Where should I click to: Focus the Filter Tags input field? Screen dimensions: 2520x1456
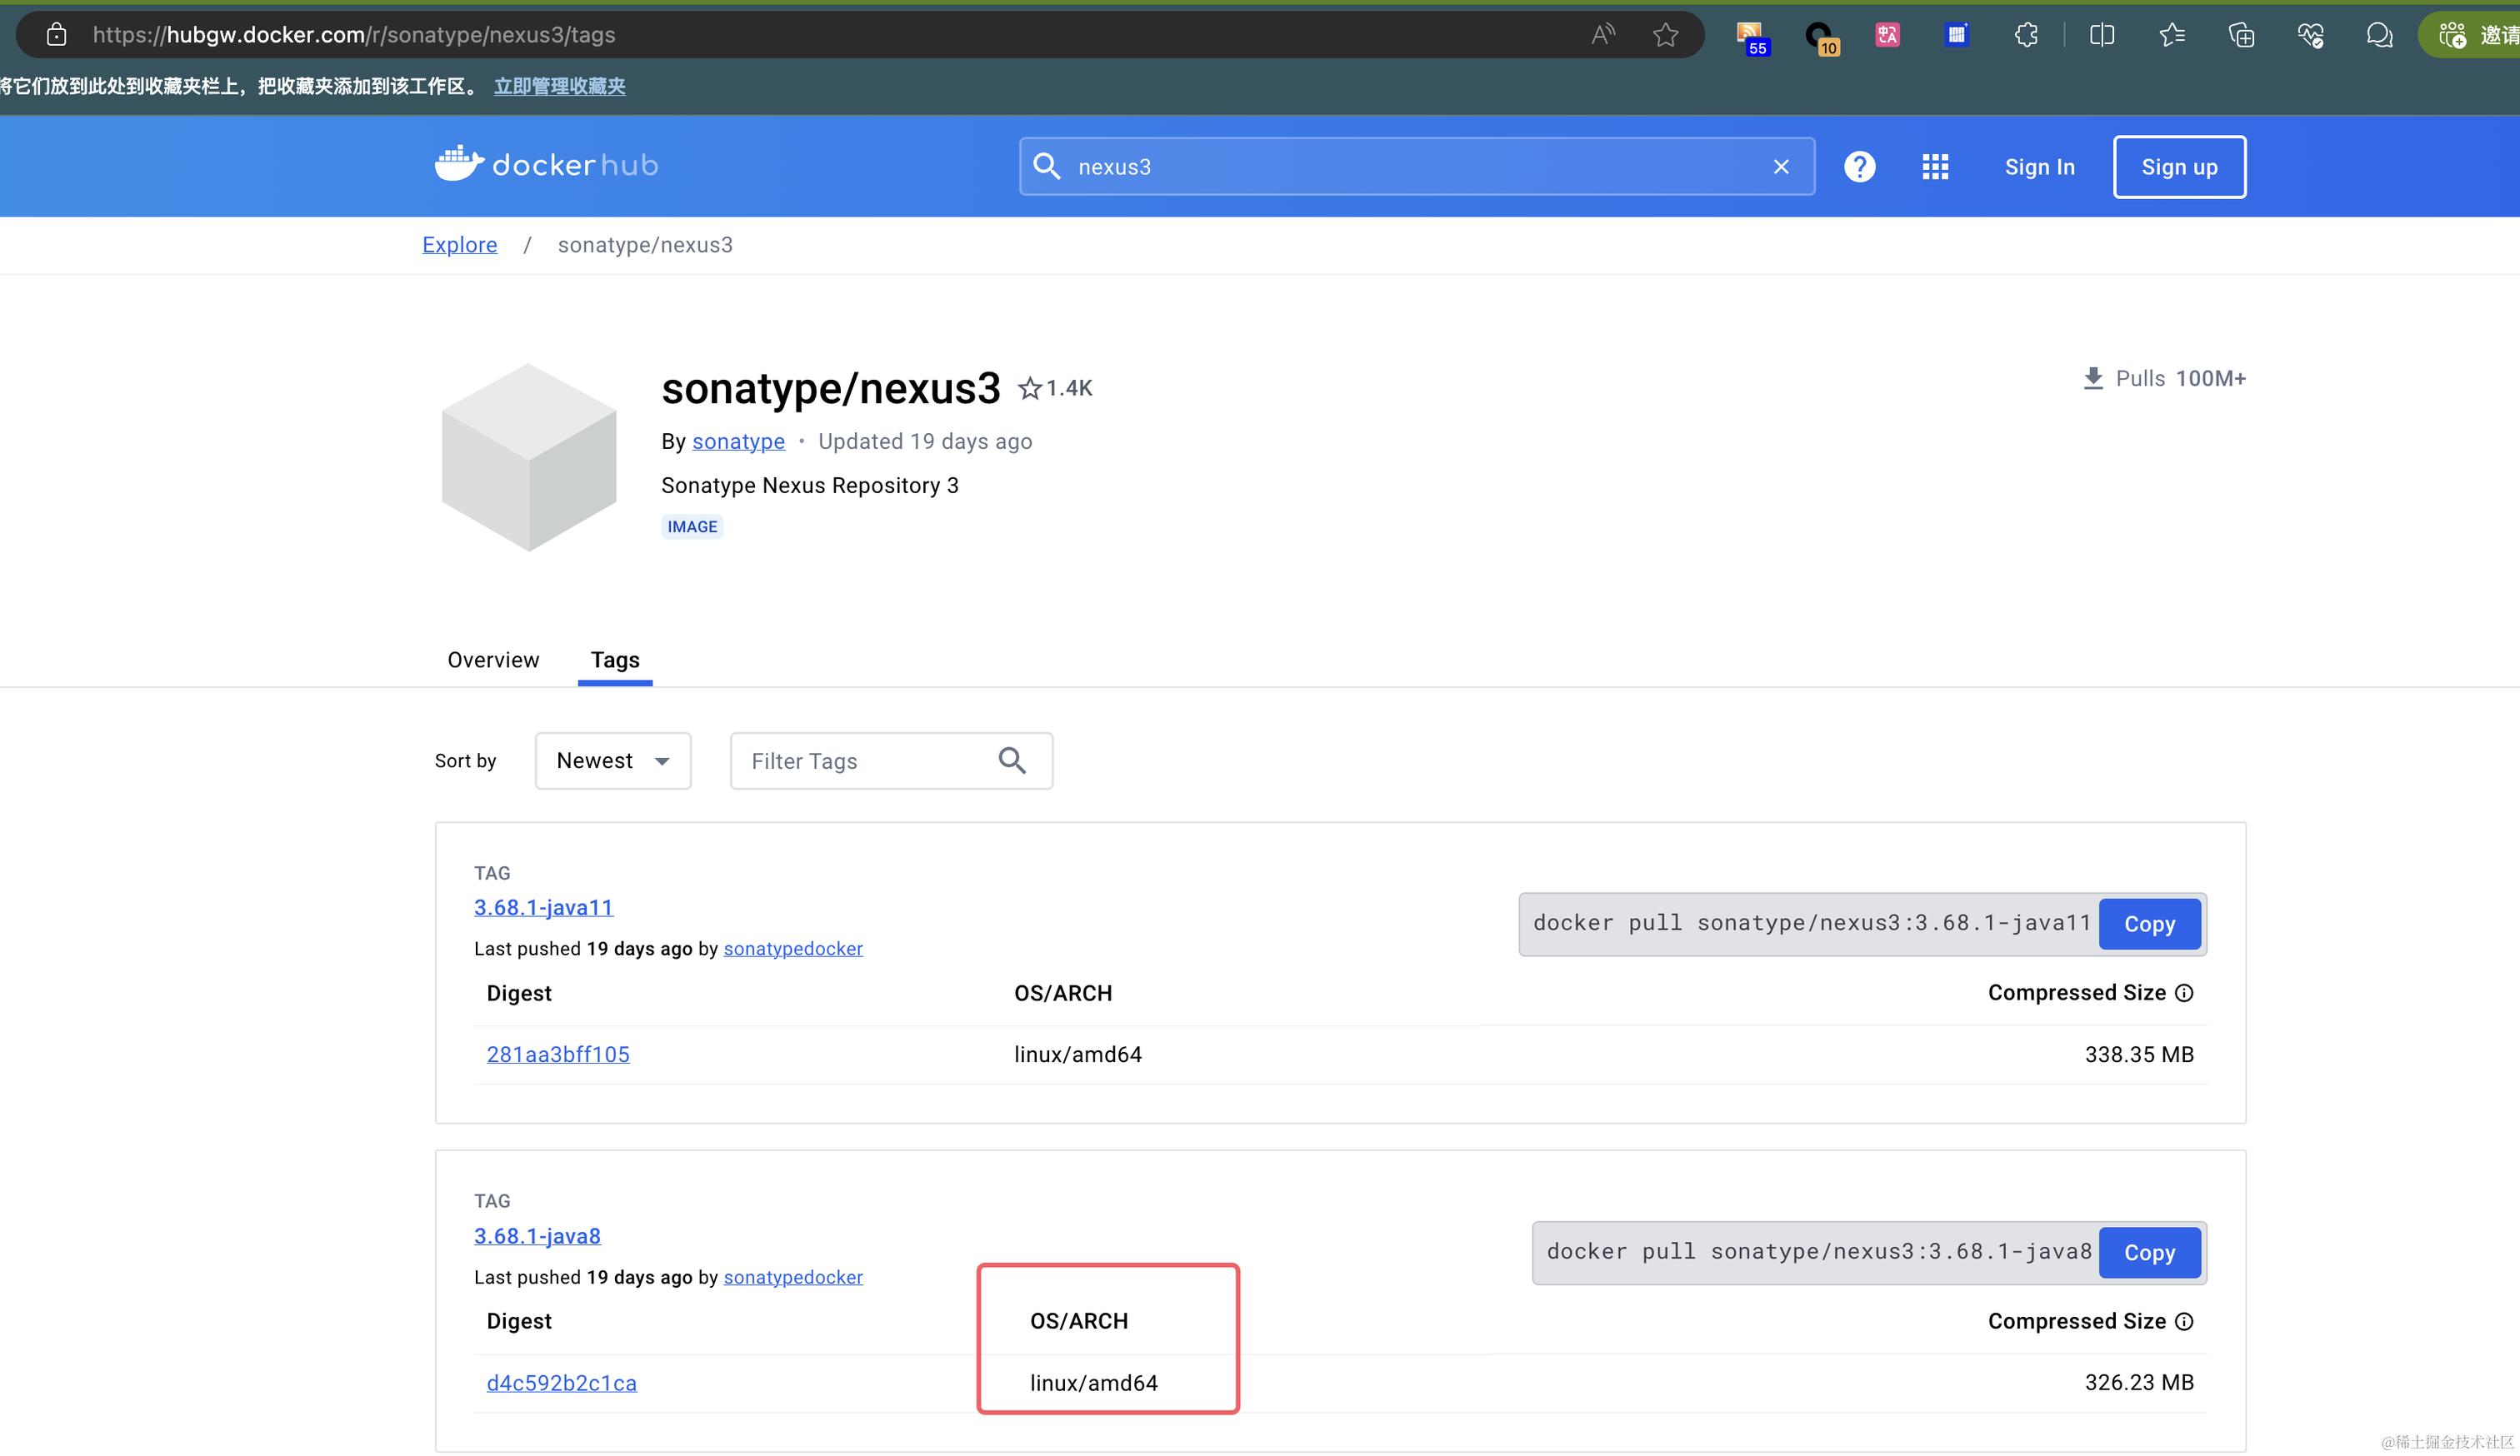[x=860, y=760]
